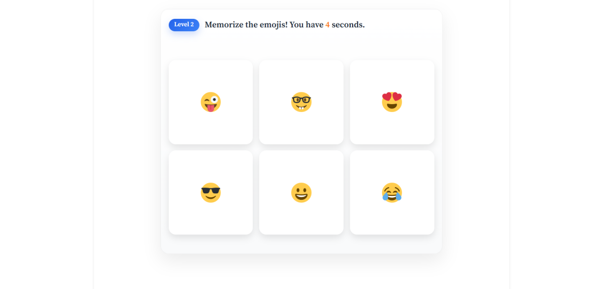The height and width of the screenshot is (289, 596).
Task: Select the white card holding the grinning emoji
Action: (x=301, y=192)
